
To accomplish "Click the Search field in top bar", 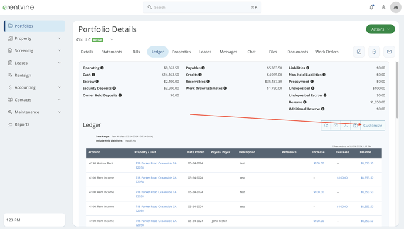I will pos(202,8).
